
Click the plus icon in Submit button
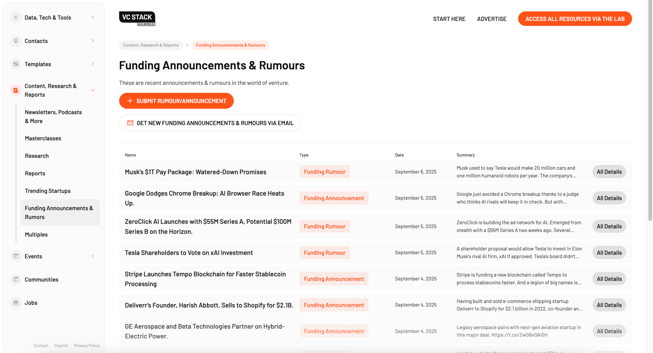pos(130,101)
